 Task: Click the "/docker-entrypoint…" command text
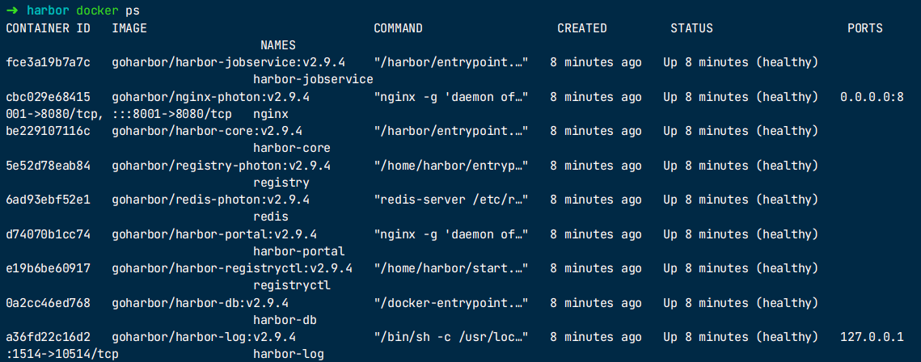point(451,303)
